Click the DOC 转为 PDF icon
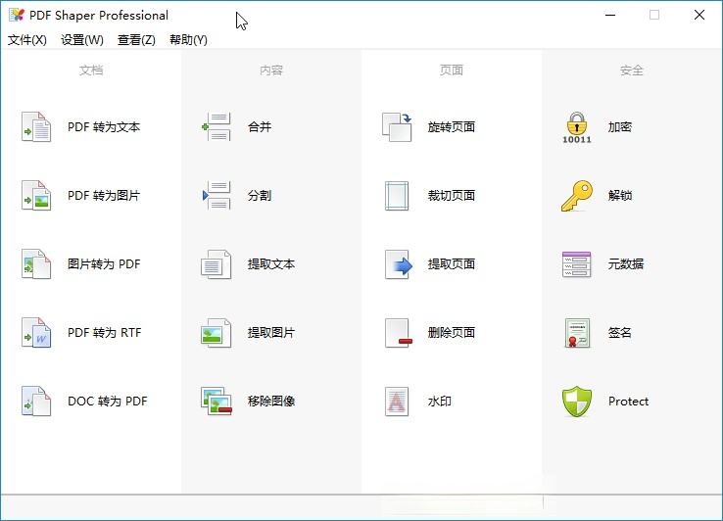Image resolution: width=723 pixels, height=521 pixels. 36,402
